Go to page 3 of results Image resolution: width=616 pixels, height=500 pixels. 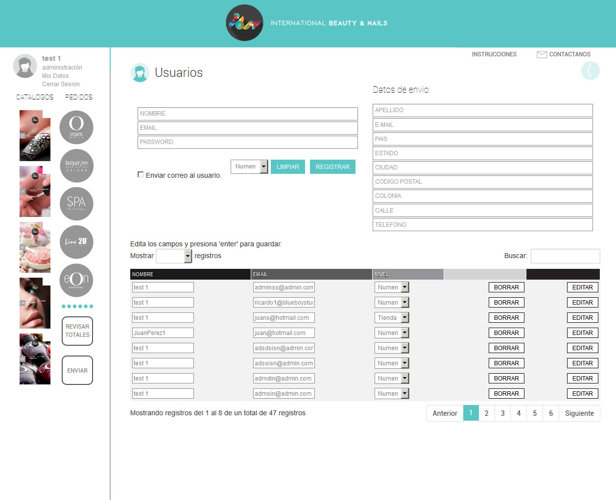(502, 413)
